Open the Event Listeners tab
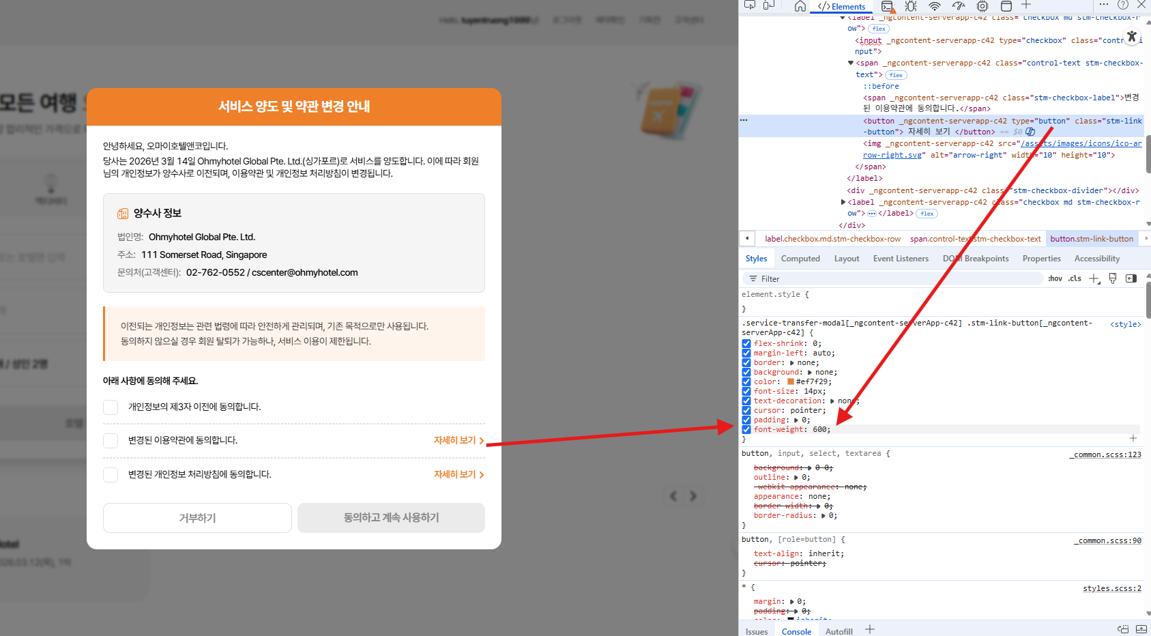This screenshot has height=636, width=1151. (x=901, y=259)
